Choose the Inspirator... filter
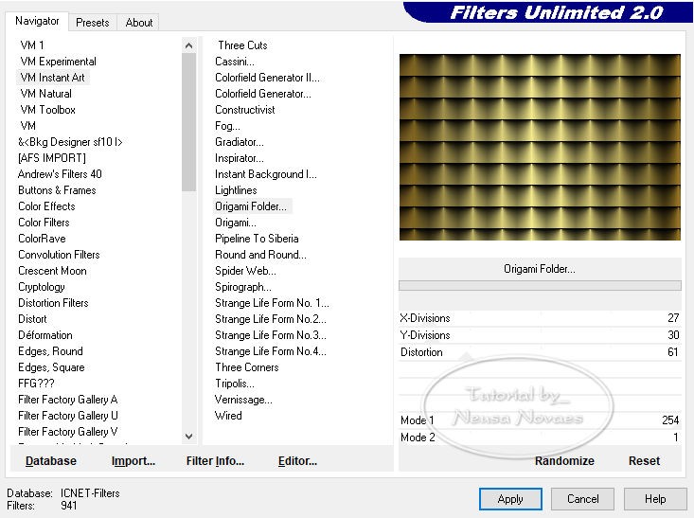The width and height of the screenshot is (694, 518). point(239,158)
